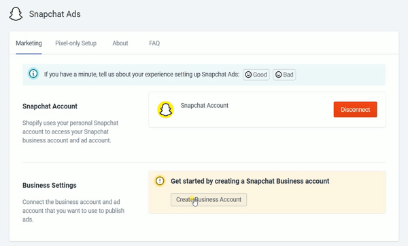Click the 'Snapchat Account' section heading

(50, 106)
